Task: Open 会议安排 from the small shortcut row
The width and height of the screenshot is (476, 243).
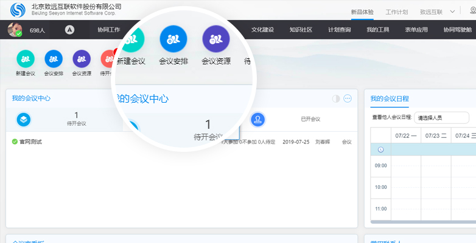Action: (54, 58)
